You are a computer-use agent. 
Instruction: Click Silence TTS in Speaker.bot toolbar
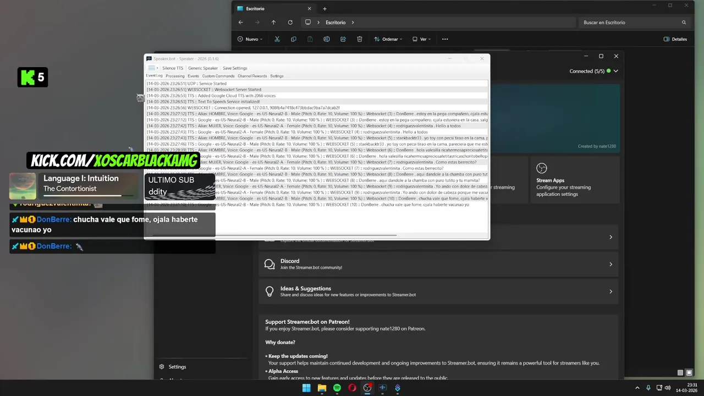[x=173, y=68]
